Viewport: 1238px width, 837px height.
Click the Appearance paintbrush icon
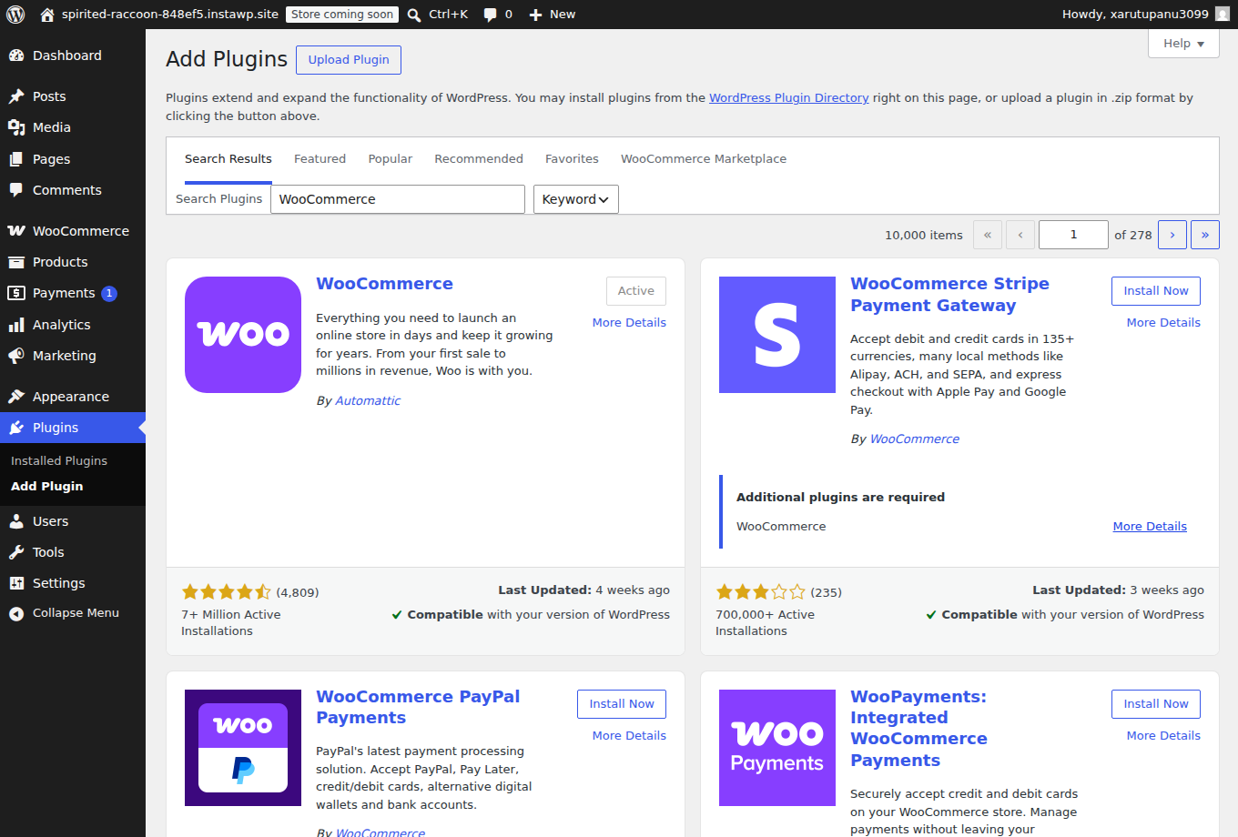click(x=16, y=397)
